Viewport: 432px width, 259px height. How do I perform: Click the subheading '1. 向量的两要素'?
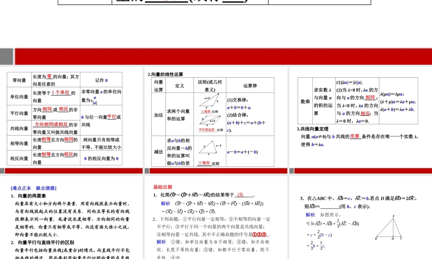point(29,196)
